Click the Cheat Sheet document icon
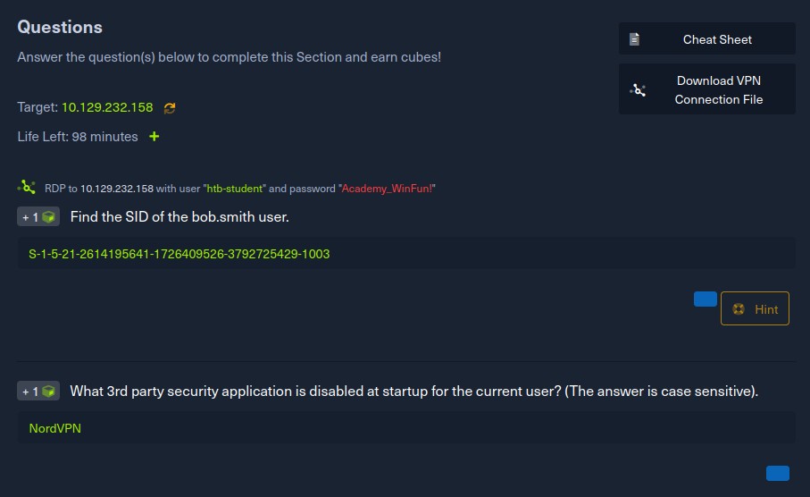810x497 pixels. click(x=634, y=39)
